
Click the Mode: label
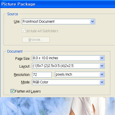(26, 82)
